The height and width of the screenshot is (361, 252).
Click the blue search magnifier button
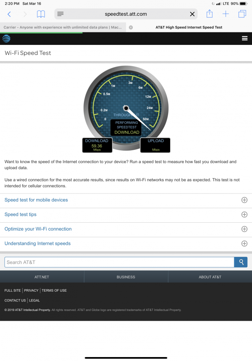pos(241,262)
